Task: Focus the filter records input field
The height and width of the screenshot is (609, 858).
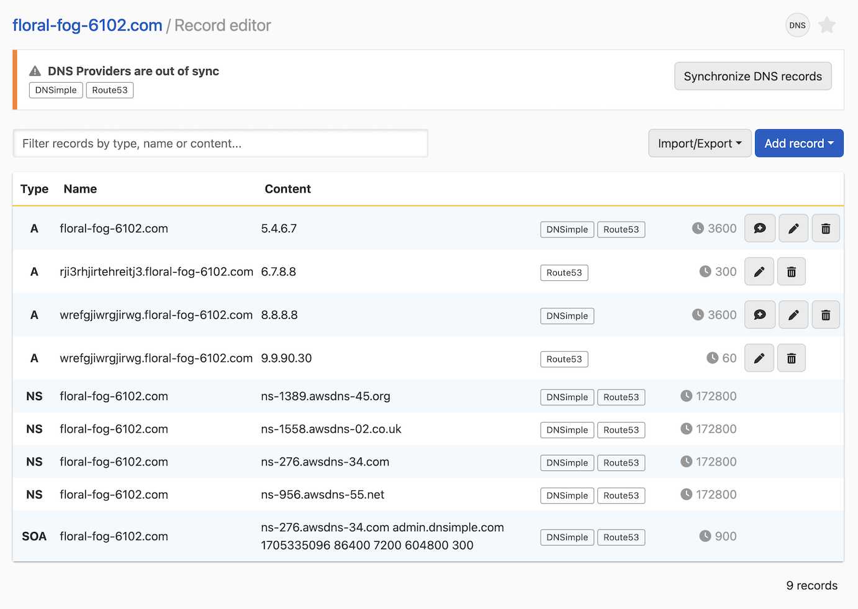Action: pyautogui.click(x=220, y=143)
